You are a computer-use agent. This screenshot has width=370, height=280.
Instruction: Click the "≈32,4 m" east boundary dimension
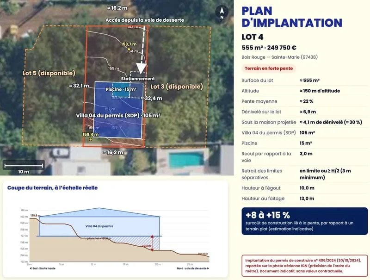coord(152,98)
